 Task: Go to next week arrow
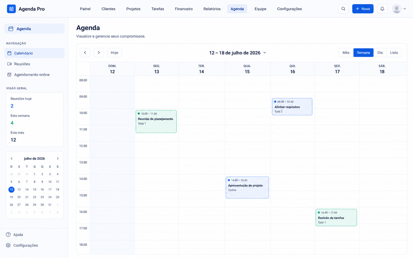[x=99, y=53]
